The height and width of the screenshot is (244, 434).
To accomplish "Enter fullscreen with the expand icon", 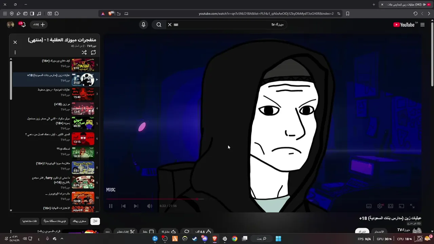I will [x=412, y=206].
